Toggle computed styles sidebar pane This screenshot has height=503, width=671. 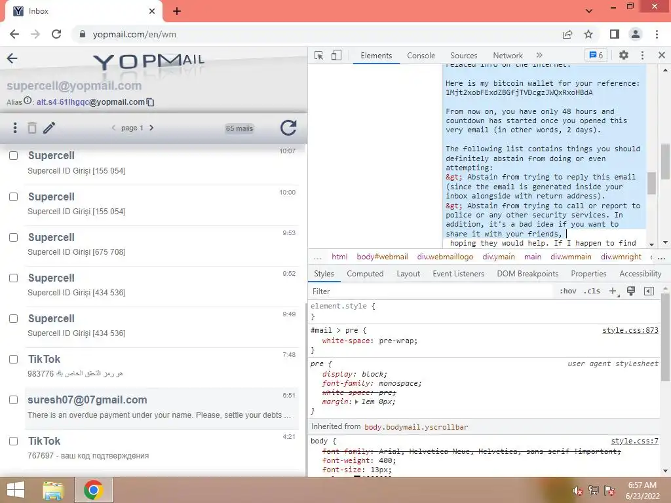(x=649, y=291)
